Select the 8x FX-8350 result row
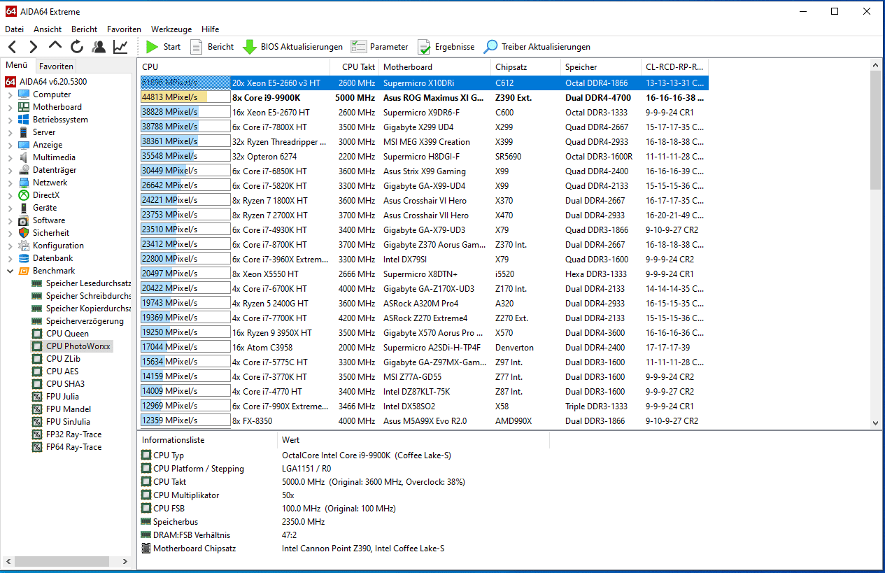Image resolution: width=885 pixels, height=573 pixels. click(424, 420)
